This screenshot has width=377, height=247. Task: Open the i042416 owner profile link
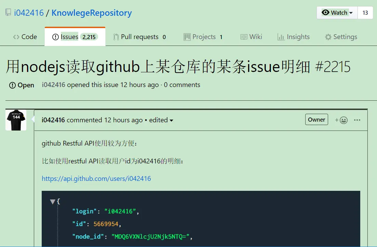(x=29, y=13)
